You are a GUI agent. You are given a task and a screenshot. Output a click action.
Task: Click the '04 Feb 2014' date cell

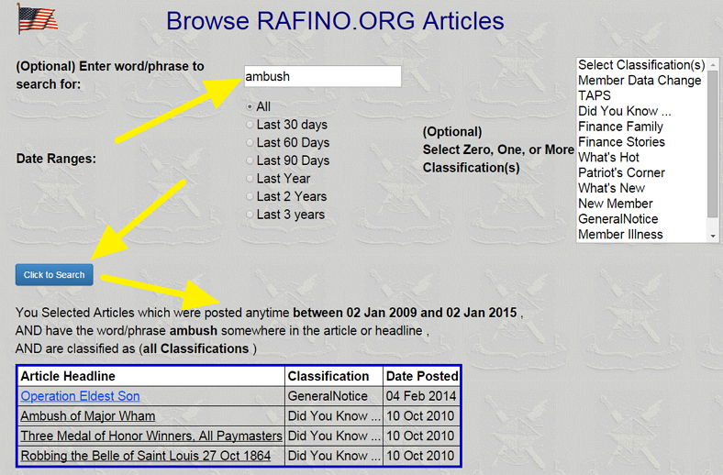(x=421, y=396)
